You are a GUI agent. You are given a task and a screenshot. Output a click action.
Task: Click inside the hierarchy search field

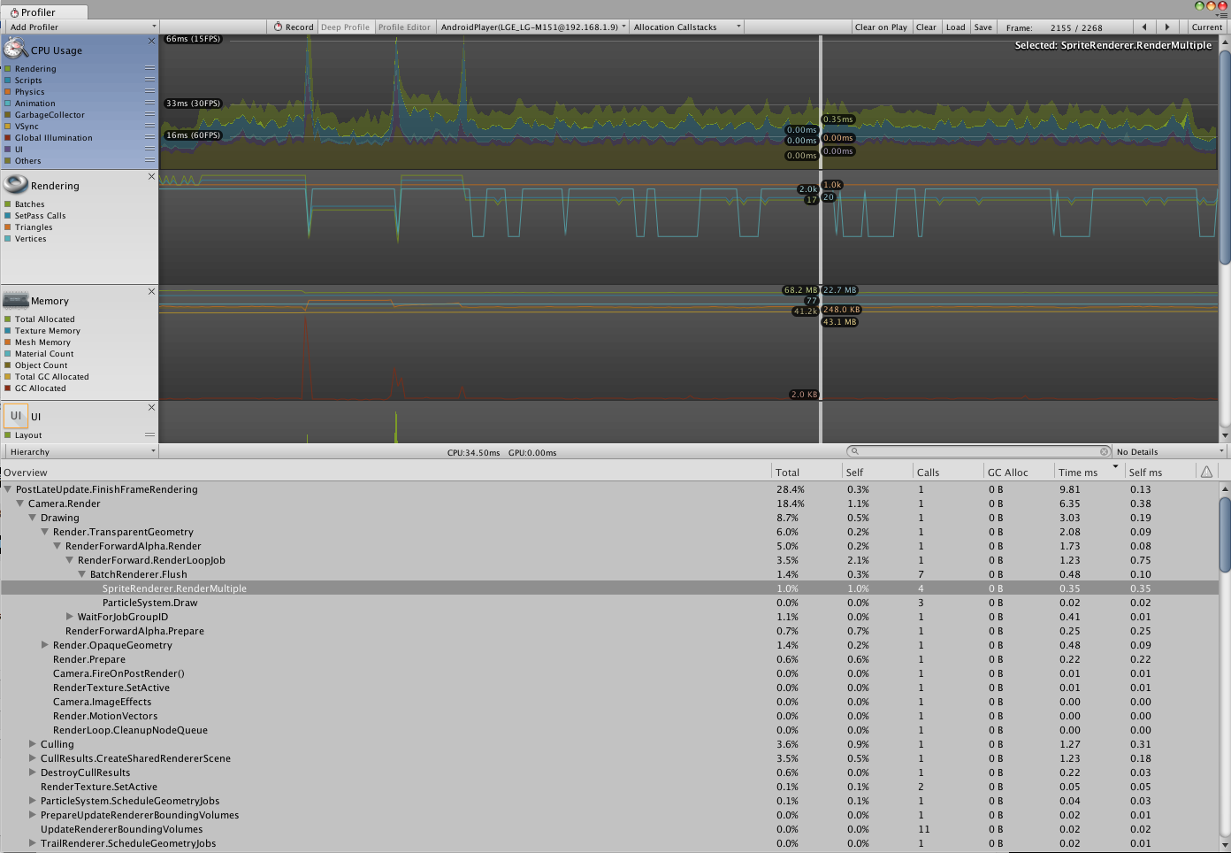(x=973, y=451)
